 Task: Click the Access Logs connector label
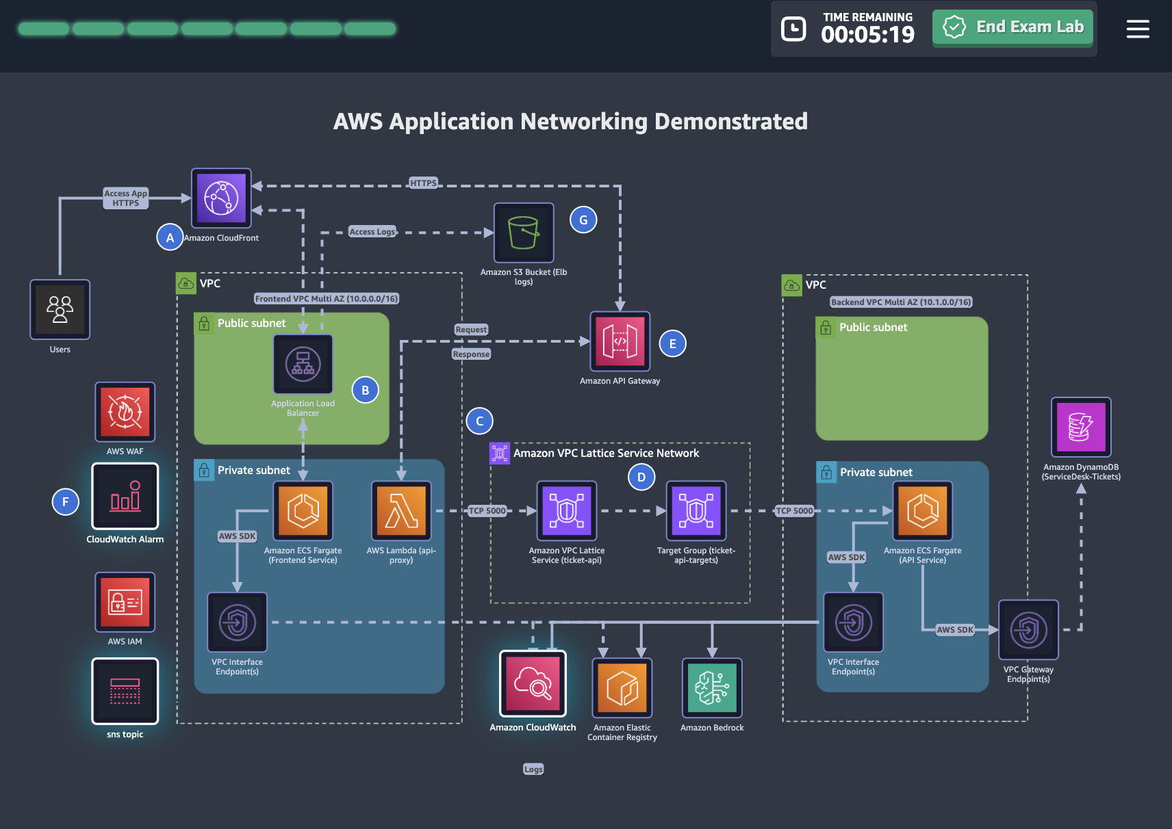tap(372, 232)
